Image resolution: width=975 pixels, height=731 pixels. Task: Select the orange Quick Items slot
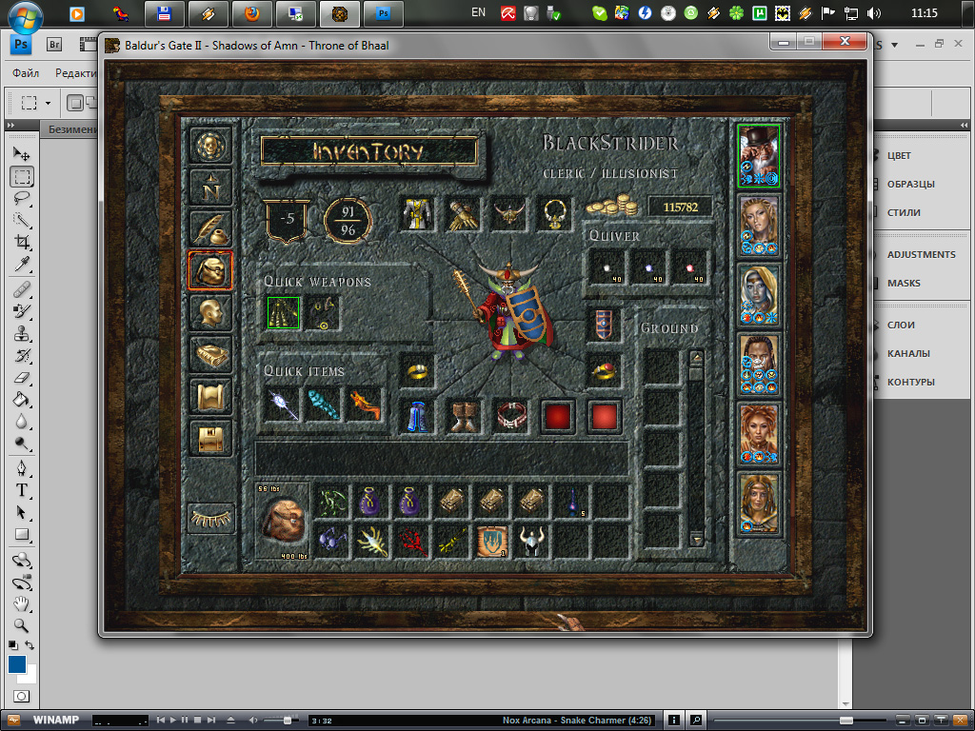click(x=365, y=404)
